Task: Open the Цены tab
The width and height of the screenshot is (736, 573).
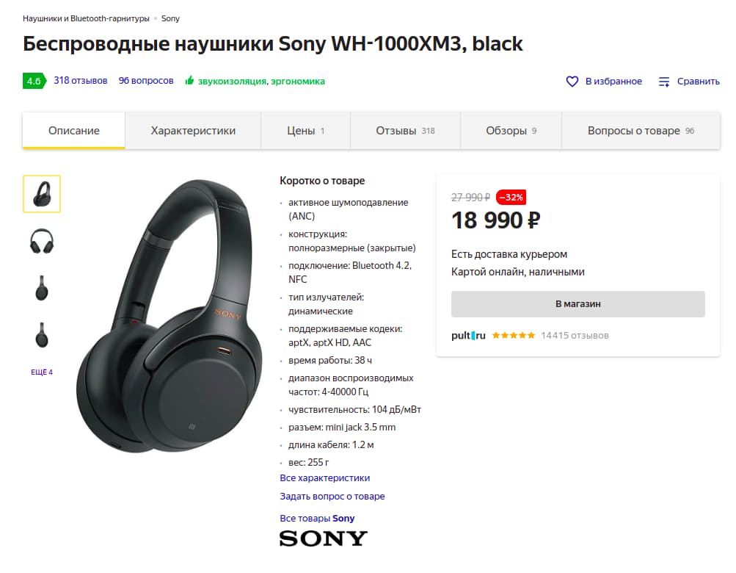Action: pos(305,131)
